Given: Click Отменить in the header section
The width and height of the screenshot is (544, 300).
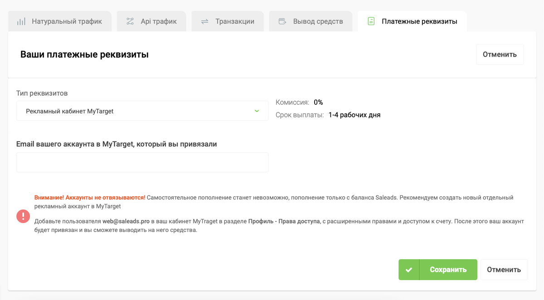Looking at the screenshot, I should 500,54.
